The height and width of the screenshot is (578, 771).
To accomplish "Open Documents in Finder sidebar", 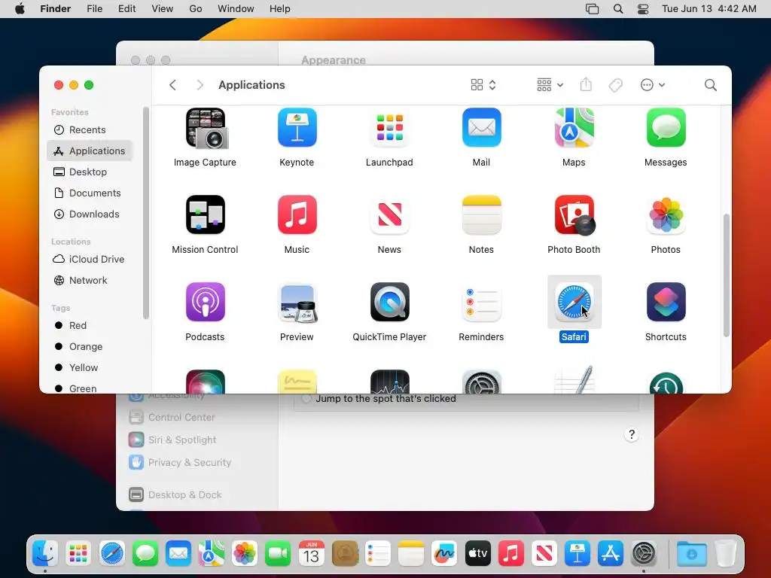I will [90, 193].
